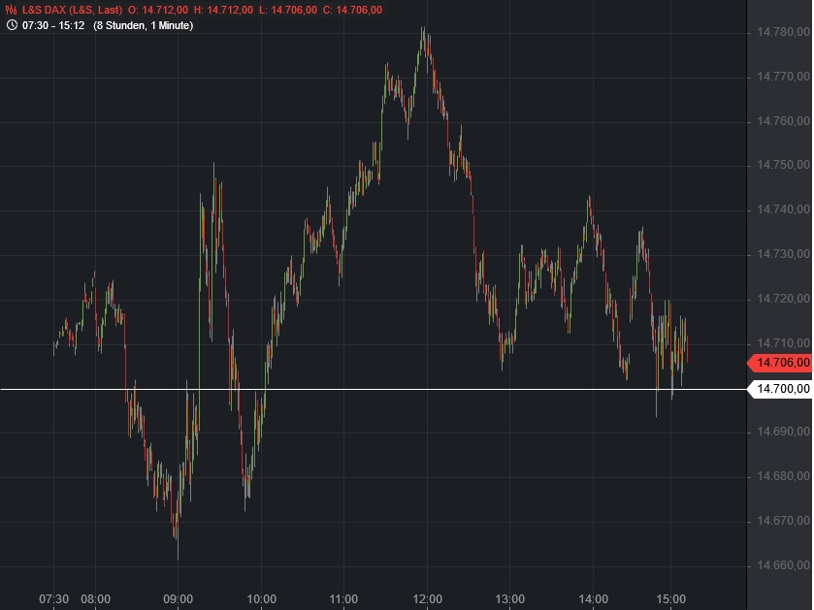Click the 09:00 time axis label

(178, 599)
